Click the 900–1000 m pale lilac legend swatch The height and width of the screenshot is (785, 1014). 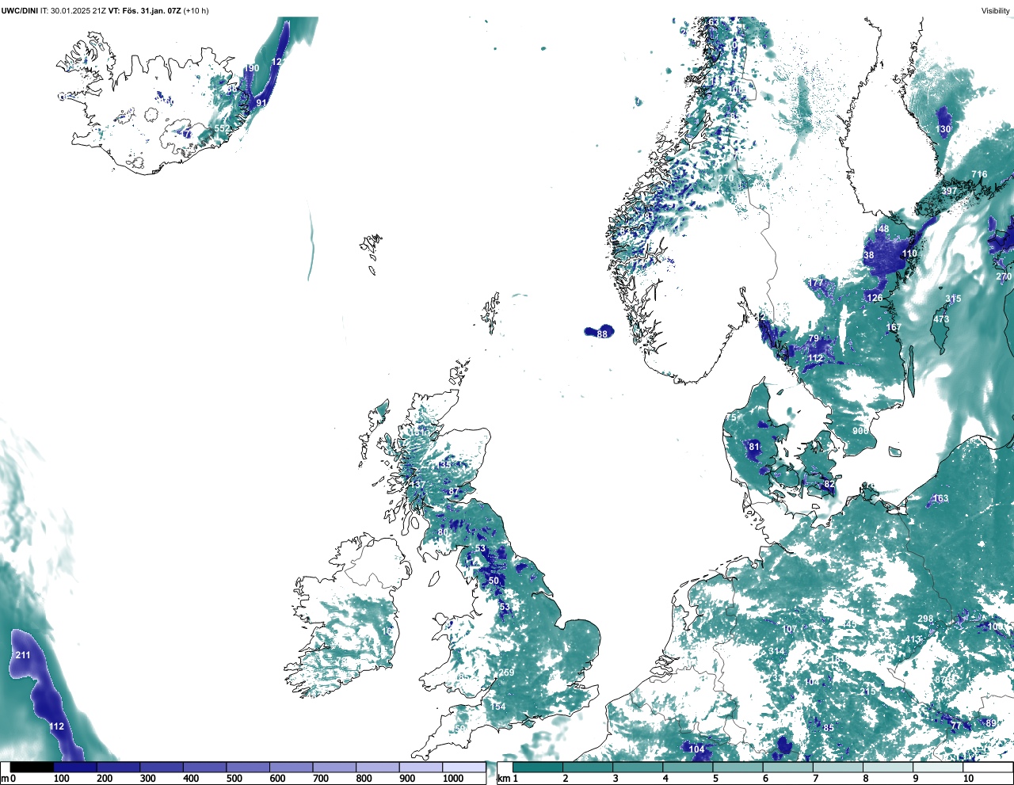point(421,768)
